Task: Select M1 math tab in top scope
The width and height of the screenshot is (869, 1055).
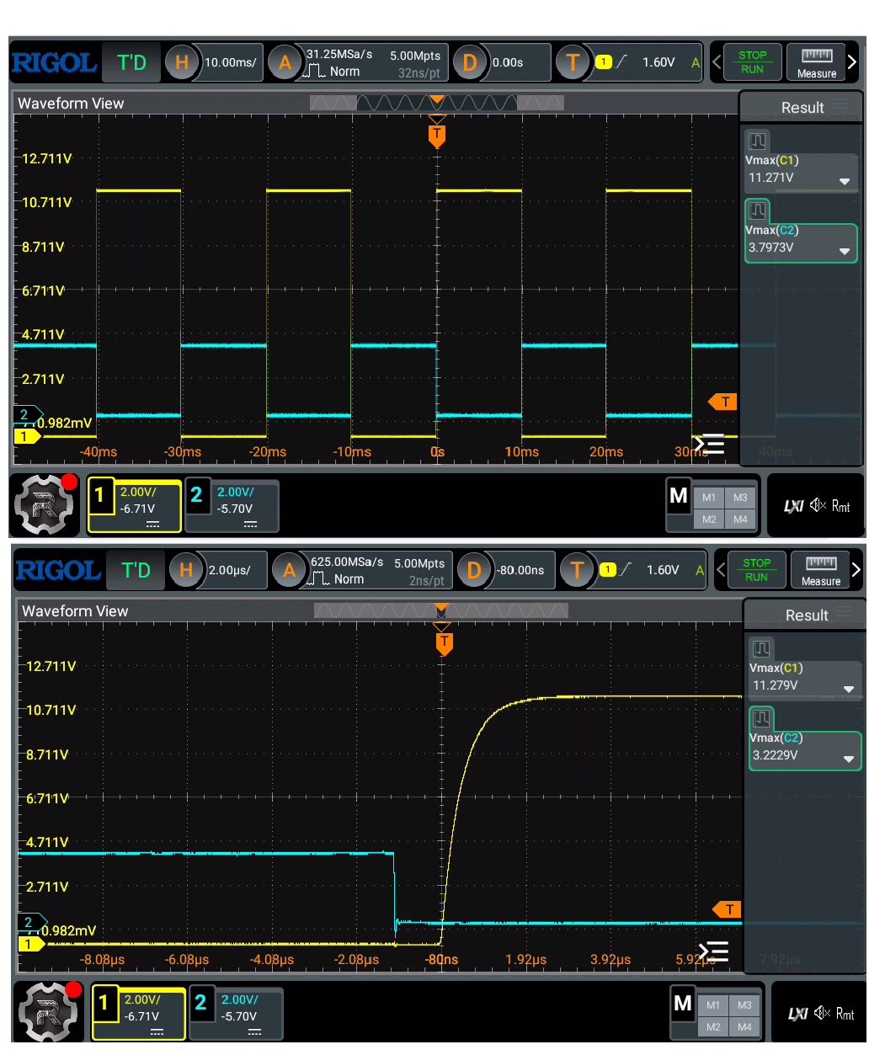Action: [709, 498]
